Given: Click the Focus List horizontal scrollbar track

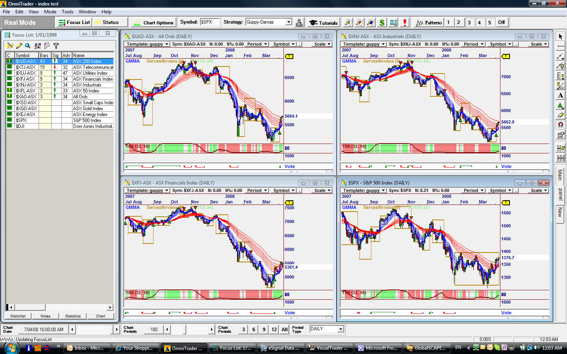Looking at the screenshot, I should click(x=77, y=307).
